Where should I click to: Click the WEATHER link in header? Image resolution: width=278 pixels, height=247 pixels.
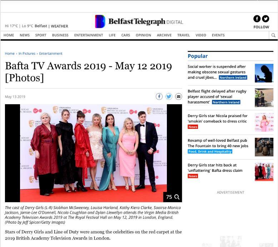coord(59,26)
